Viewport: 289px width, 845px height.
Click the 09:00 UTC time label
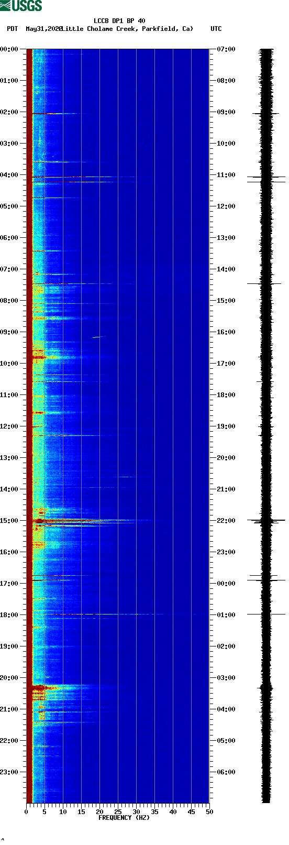click(x=226, y=112)
